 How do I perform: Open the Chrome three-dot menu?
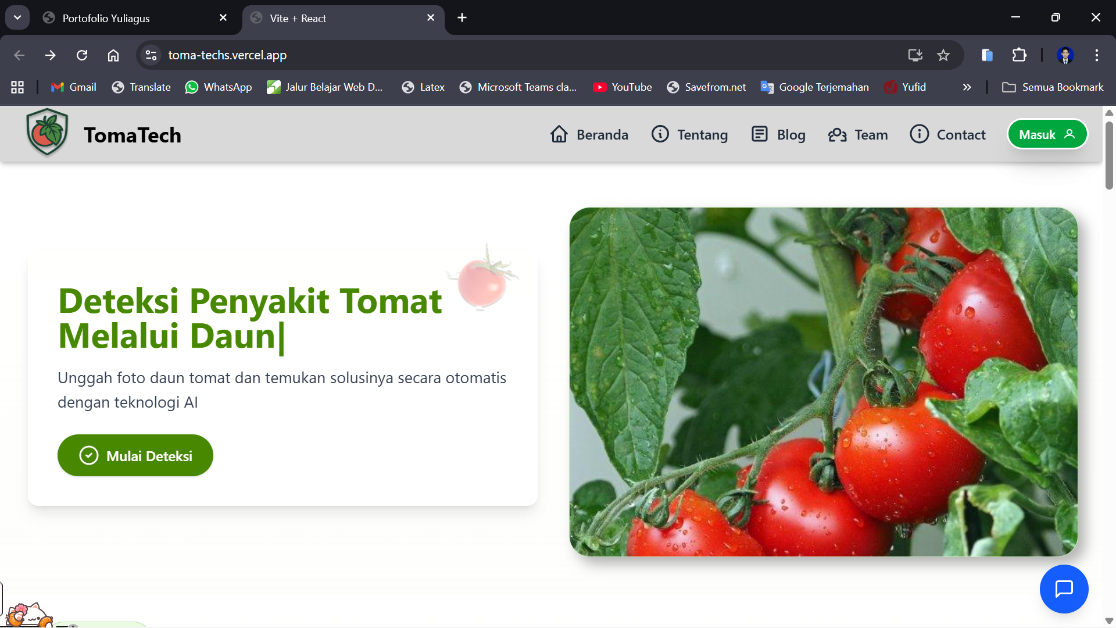pos(1097,55)
